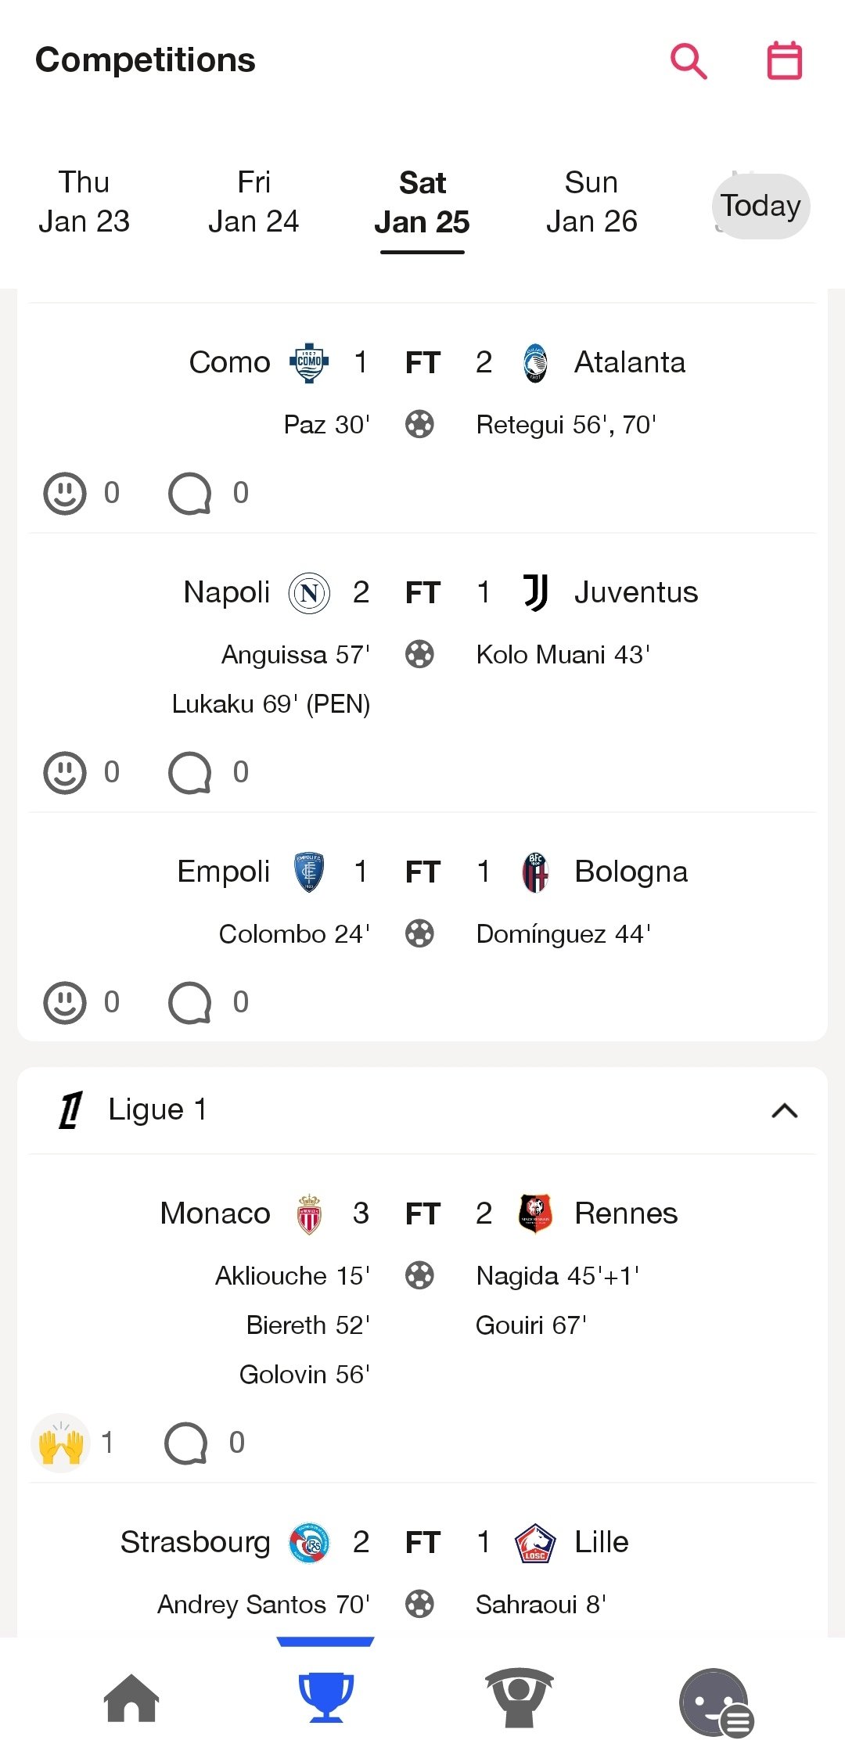
Task: Toggle raised-hands reaction on Monaco match
Action: pos(61,1443)
